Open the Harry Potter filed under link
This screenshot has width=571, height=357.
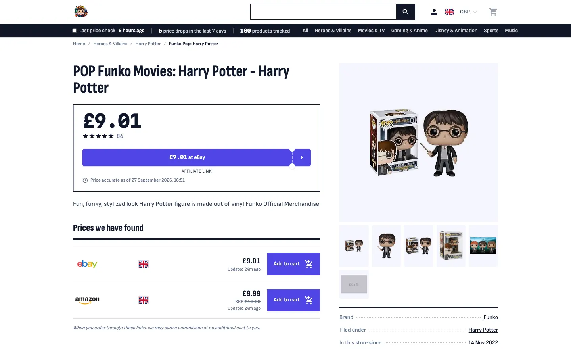(x=483, y=330)
